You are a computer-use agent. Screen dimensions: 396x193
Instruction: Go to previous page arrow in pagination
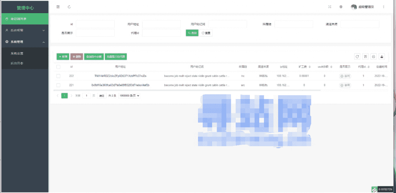pyautogui.click(x=58, y=96)
